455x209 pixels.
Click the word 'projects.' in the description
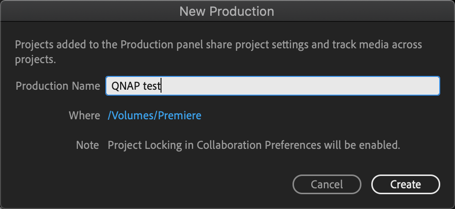click(x=35, y=60)
